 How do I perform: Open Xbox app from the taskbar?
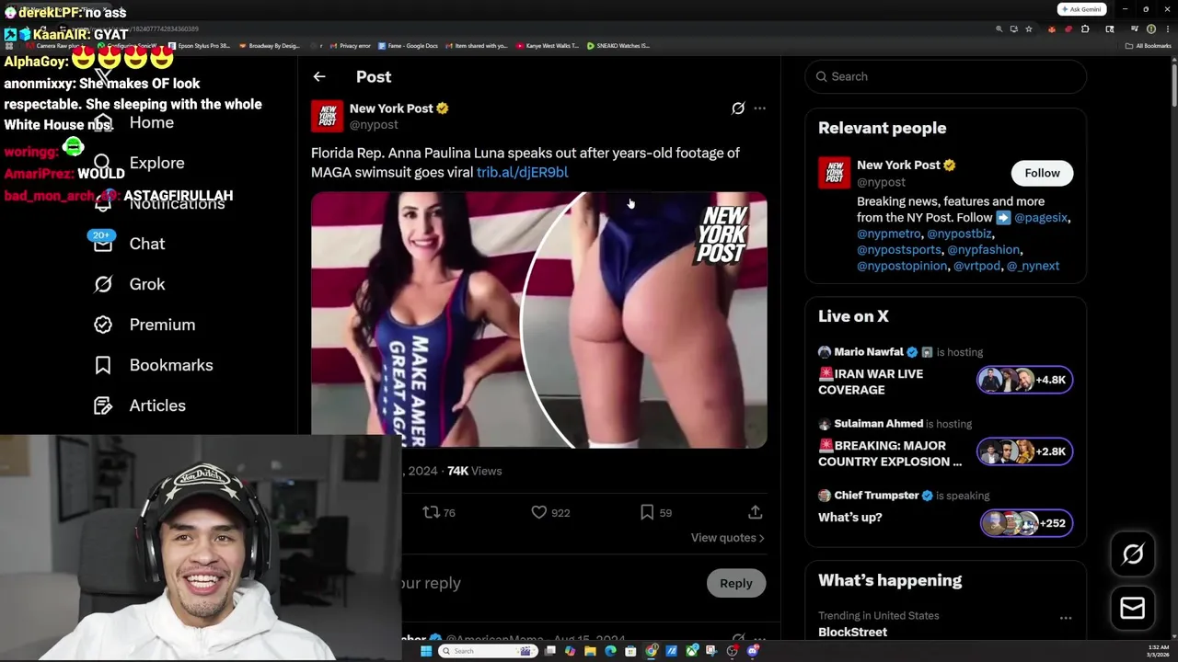[692, 651]
